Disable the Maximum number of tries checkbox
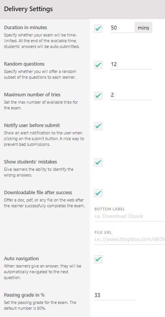This screenshot has height=317, width=165. click(x=98, y=96)
